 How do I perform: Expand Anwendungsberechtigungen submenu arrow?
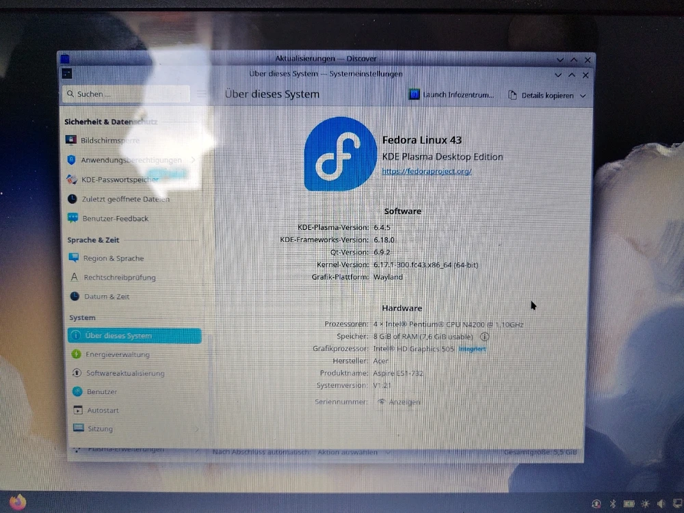point(194,160)
